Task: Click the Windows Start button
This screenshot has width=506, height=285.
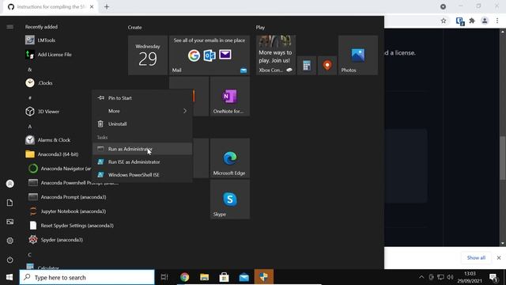Action: [x=9, y=277]
